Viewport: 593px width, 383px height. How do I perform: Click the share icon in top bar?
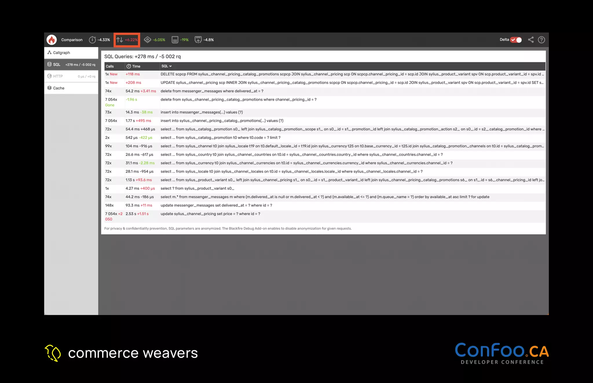coord(531,40)
